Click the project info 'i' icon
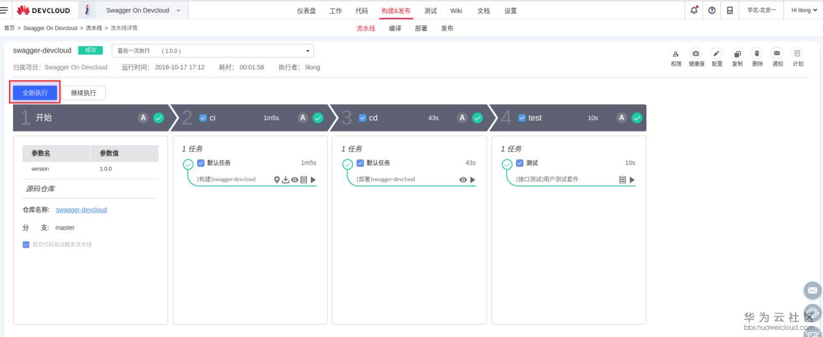This screenshot has height=337, width=823. 88,10
